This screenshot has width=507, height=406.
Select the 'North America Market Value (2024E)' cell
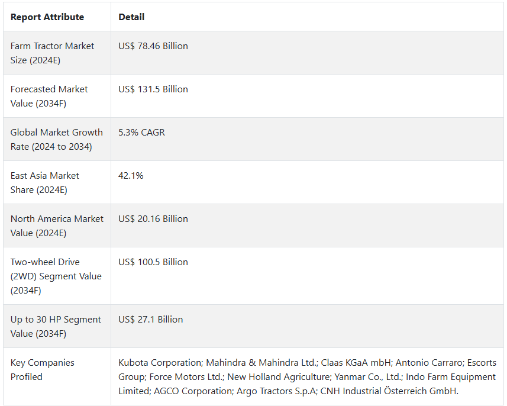[57, 226]
